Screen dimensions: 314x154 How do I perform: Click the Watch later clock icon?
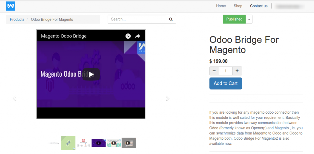point(128,36)
